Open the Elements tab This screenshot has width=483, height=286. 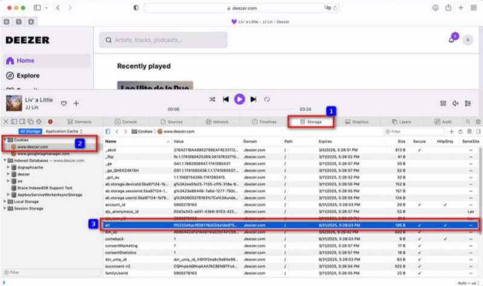click(x=80, y=122)
